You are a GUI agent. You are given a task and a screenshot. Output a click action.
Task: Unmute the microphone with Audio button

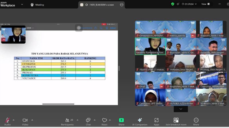click(x=7, y=120)
